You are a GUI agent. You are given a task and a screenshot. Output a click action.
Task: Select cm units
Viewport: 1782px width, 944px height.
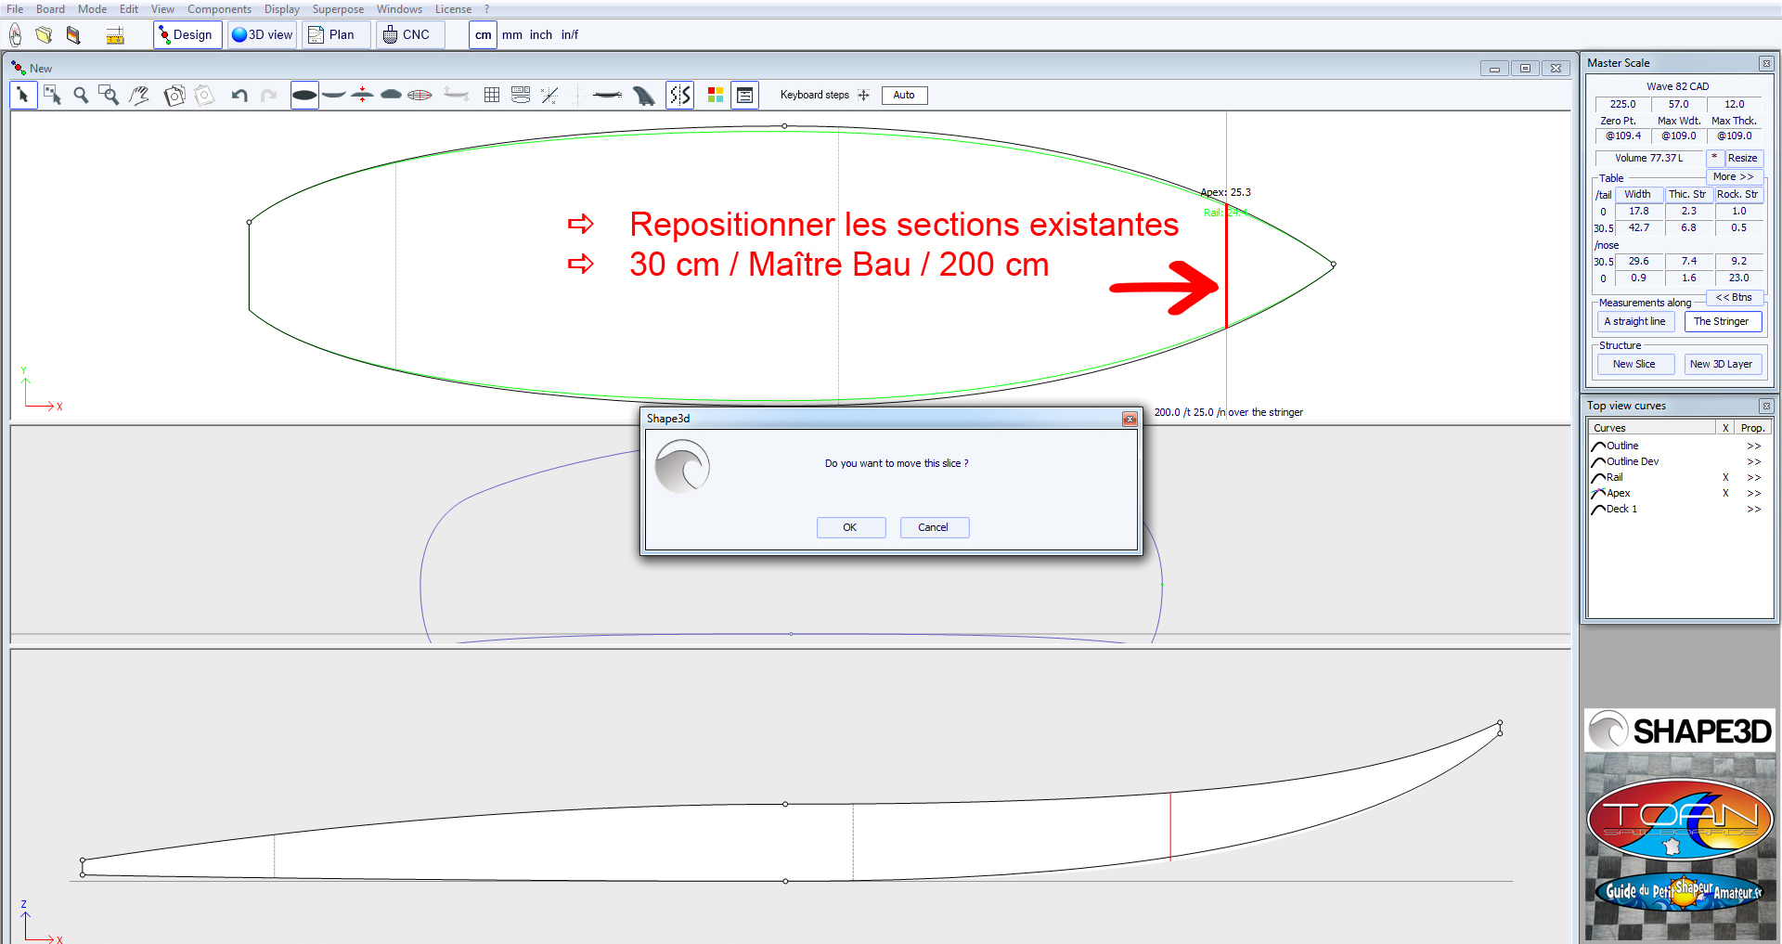tap(483, 35)
